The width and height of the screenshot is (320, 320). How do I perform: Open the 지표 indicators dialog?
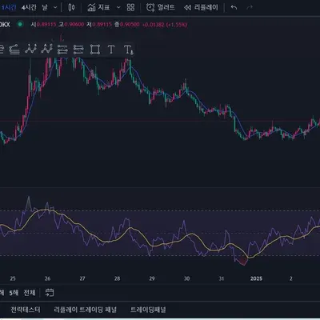98,7
